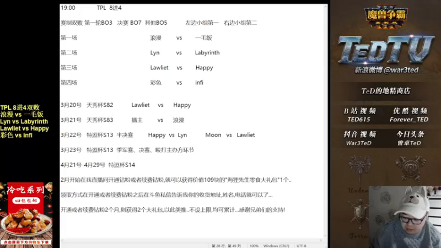The width and height of the screenshot is (441, 248).
Task: Open 今日头条 曾卓TeD link
Action: [410, 138]
